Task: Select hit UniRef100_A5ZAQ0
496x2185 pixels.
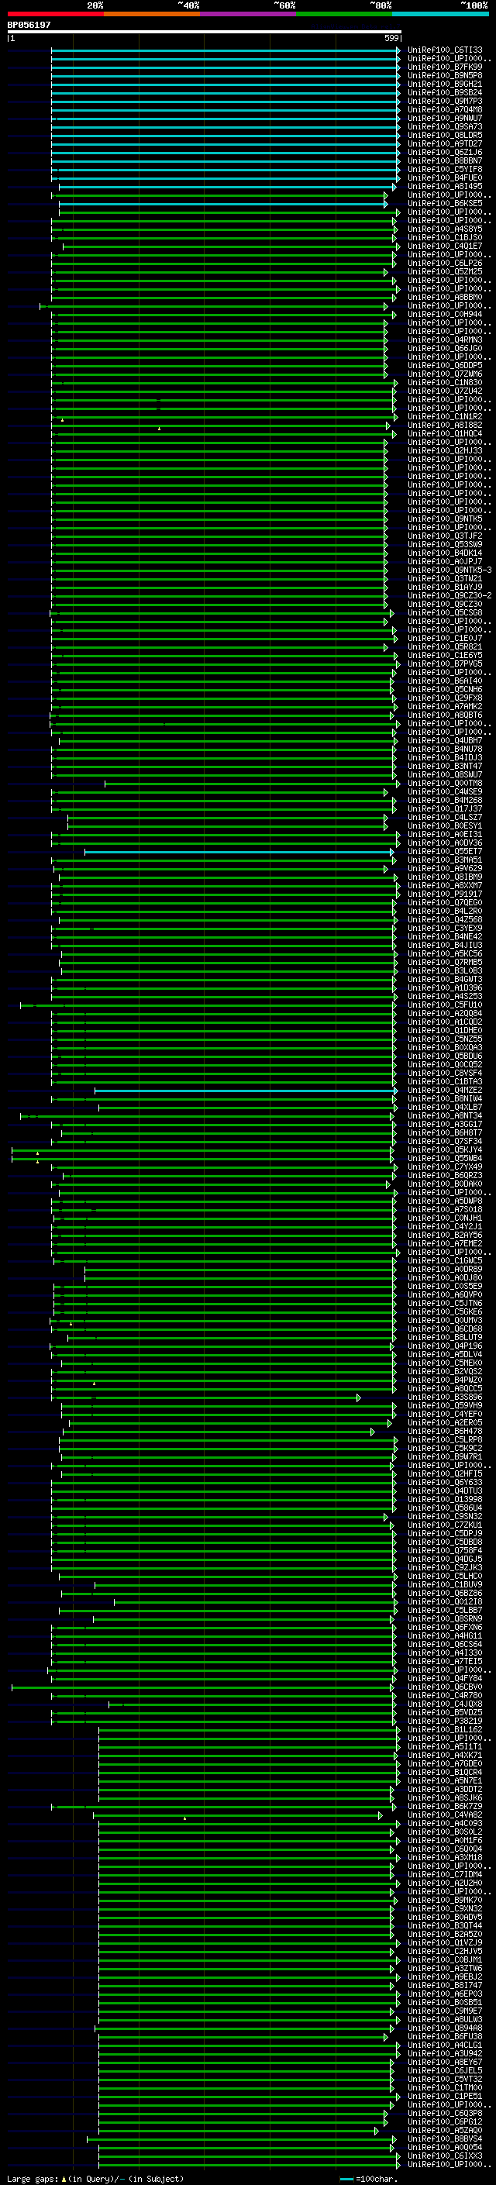Action: point(445,2130)
